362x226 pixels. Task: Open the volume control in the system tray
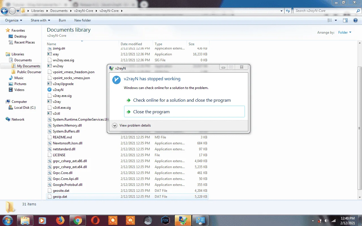coord(326,220)
